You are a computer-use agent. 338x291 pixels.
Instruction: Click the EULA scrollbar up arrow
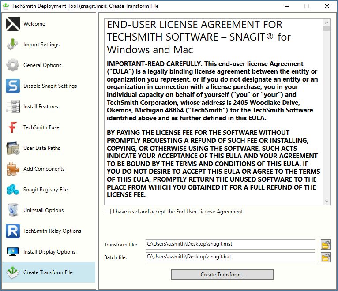pos(327,22)
